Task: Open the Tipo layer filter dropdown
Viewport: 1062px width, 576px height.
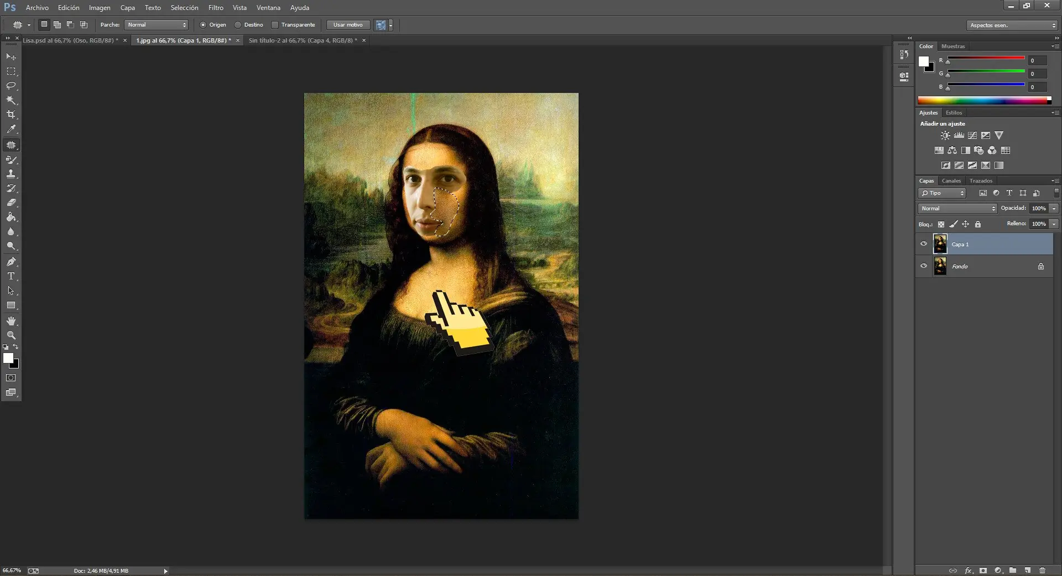Action: pos(942,193)
